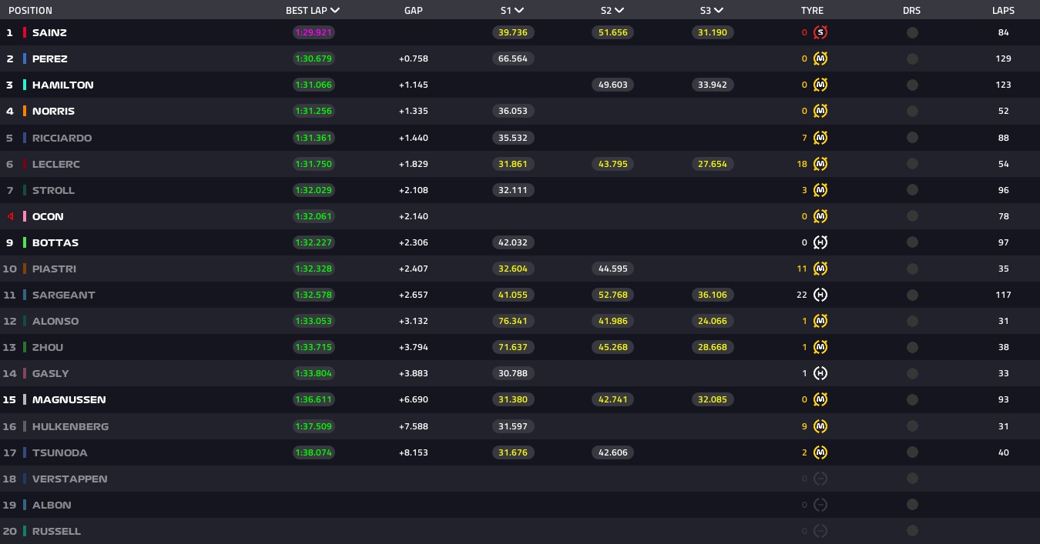Click Norris's orange team color bar
The width and height of the screenshot is (1040, 544).
pos(25,111)
